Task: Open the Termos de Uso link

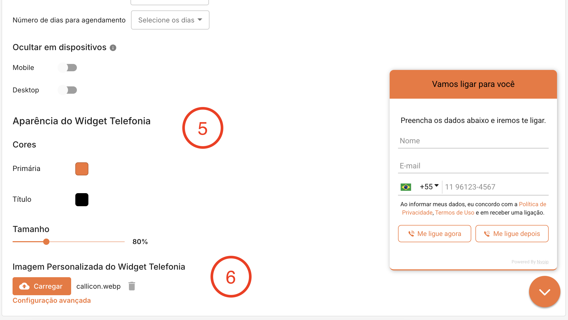Action: pyautogui.click(x=455, y=212)
